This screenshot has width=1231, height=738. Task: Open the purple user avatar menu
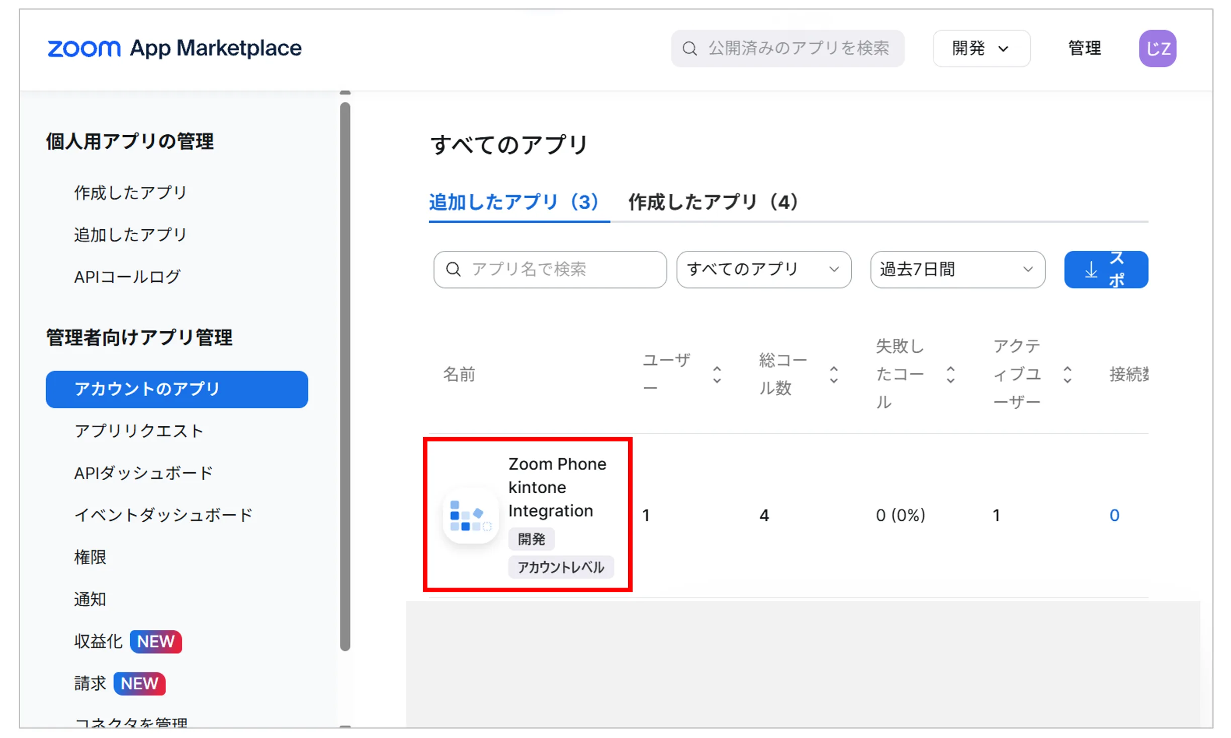(1157, 48)
